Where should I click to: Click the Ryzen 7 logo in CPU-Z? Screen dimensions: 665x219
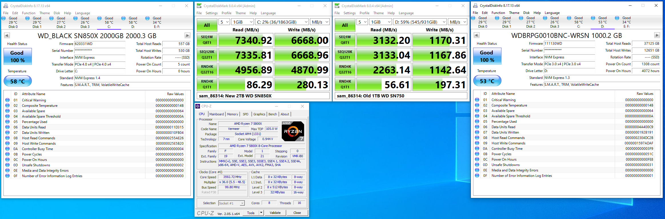tap(293, 131)
